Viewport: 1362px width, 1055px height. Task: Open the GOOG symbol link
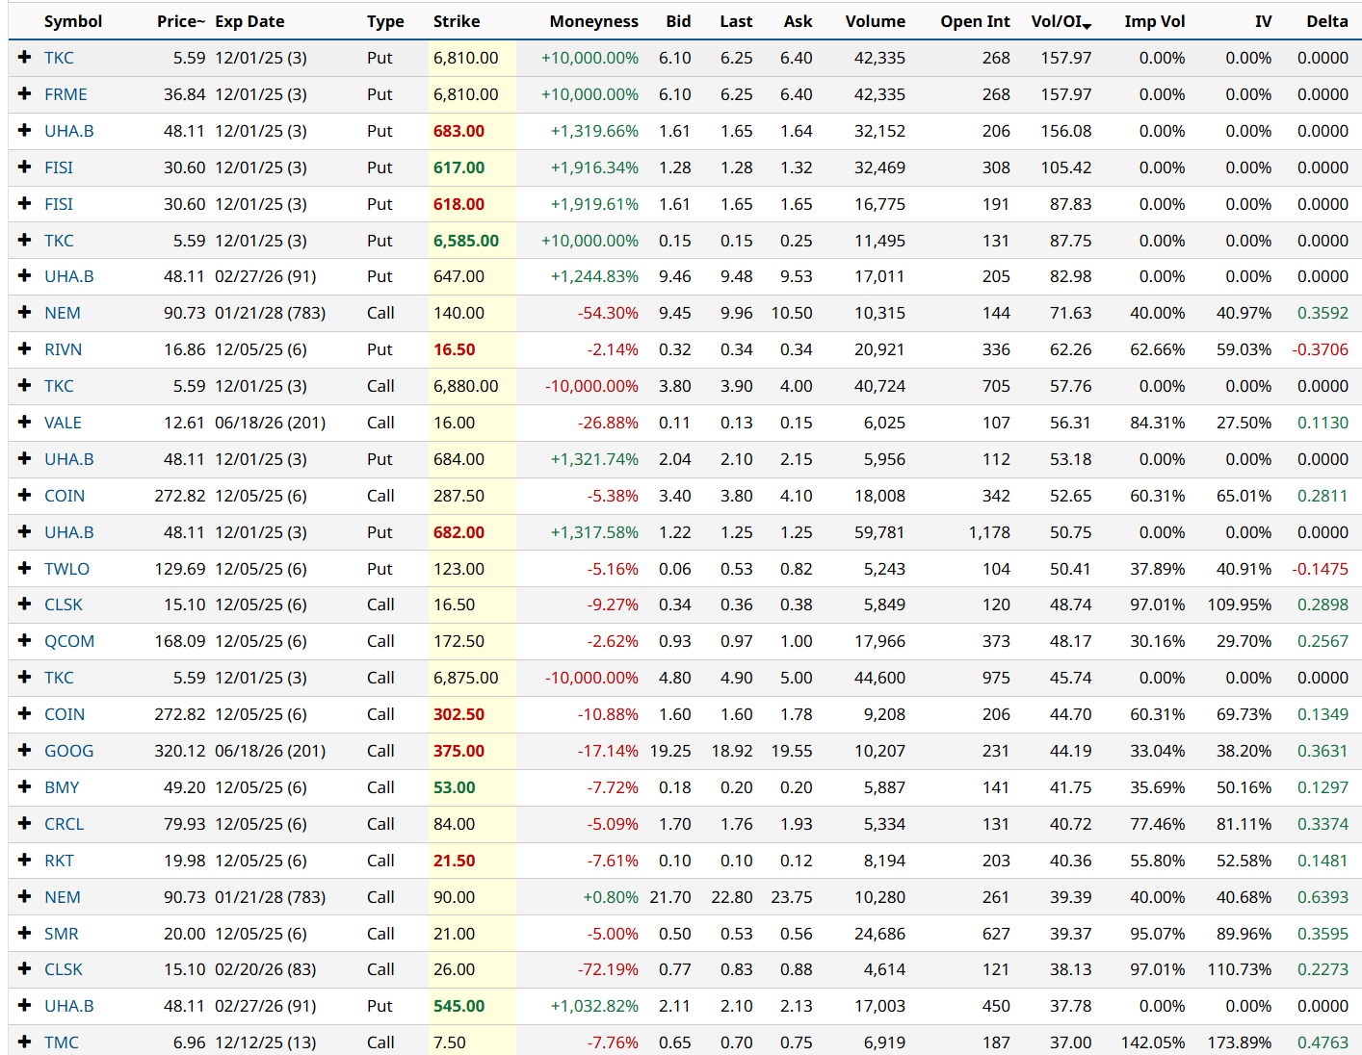pyautogui.click(x=68, y=751)
